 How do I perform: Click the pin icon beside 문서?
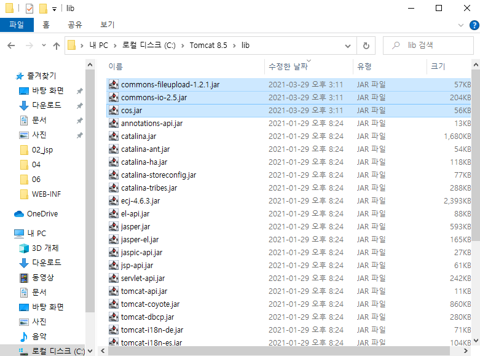click(x=80, y=121)
